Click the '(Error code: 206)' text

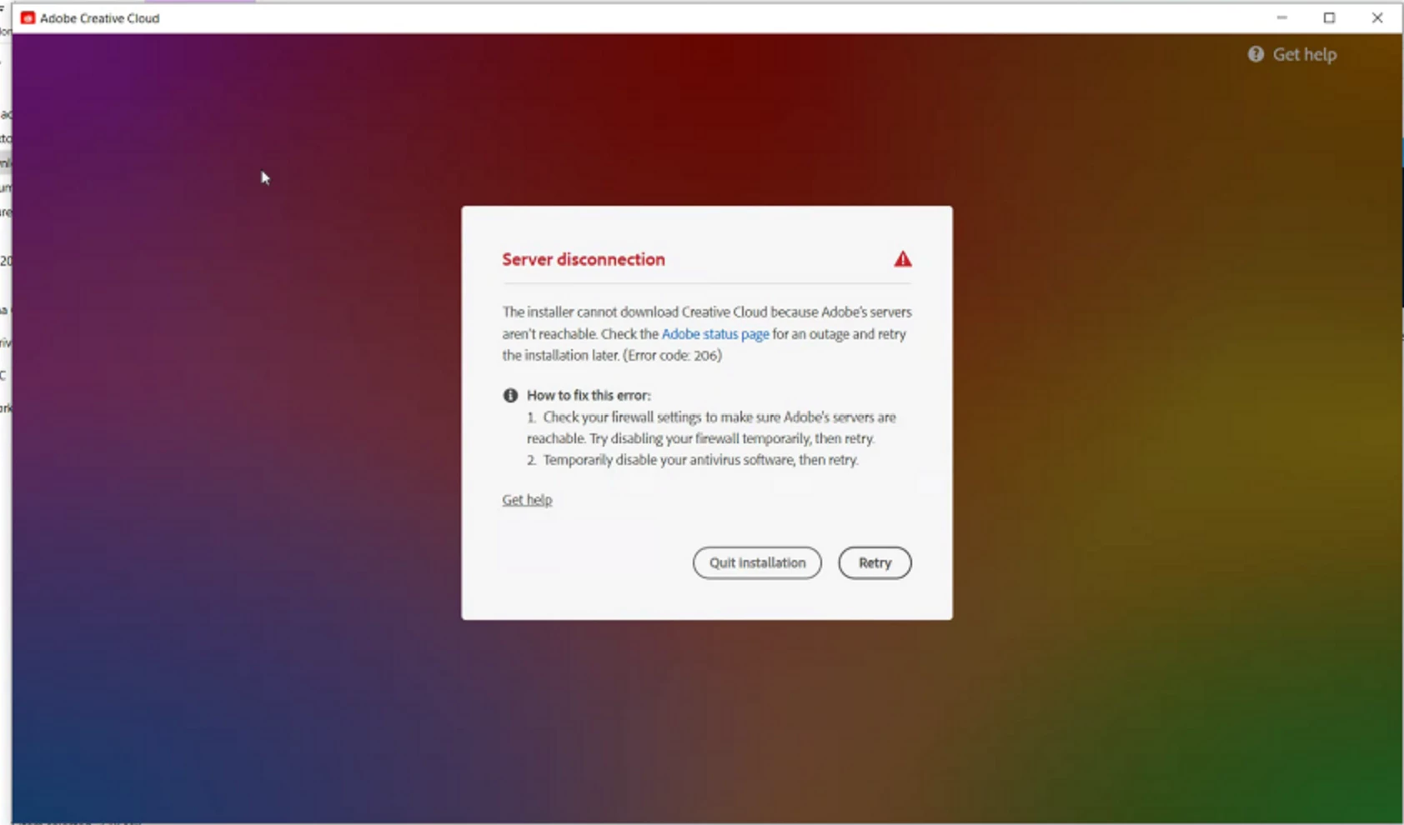pos(672,355)
